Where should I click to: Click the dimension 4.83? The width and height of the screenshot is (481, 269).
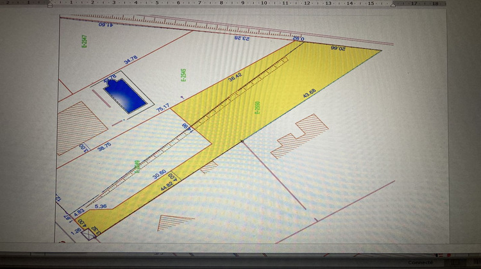79,212
